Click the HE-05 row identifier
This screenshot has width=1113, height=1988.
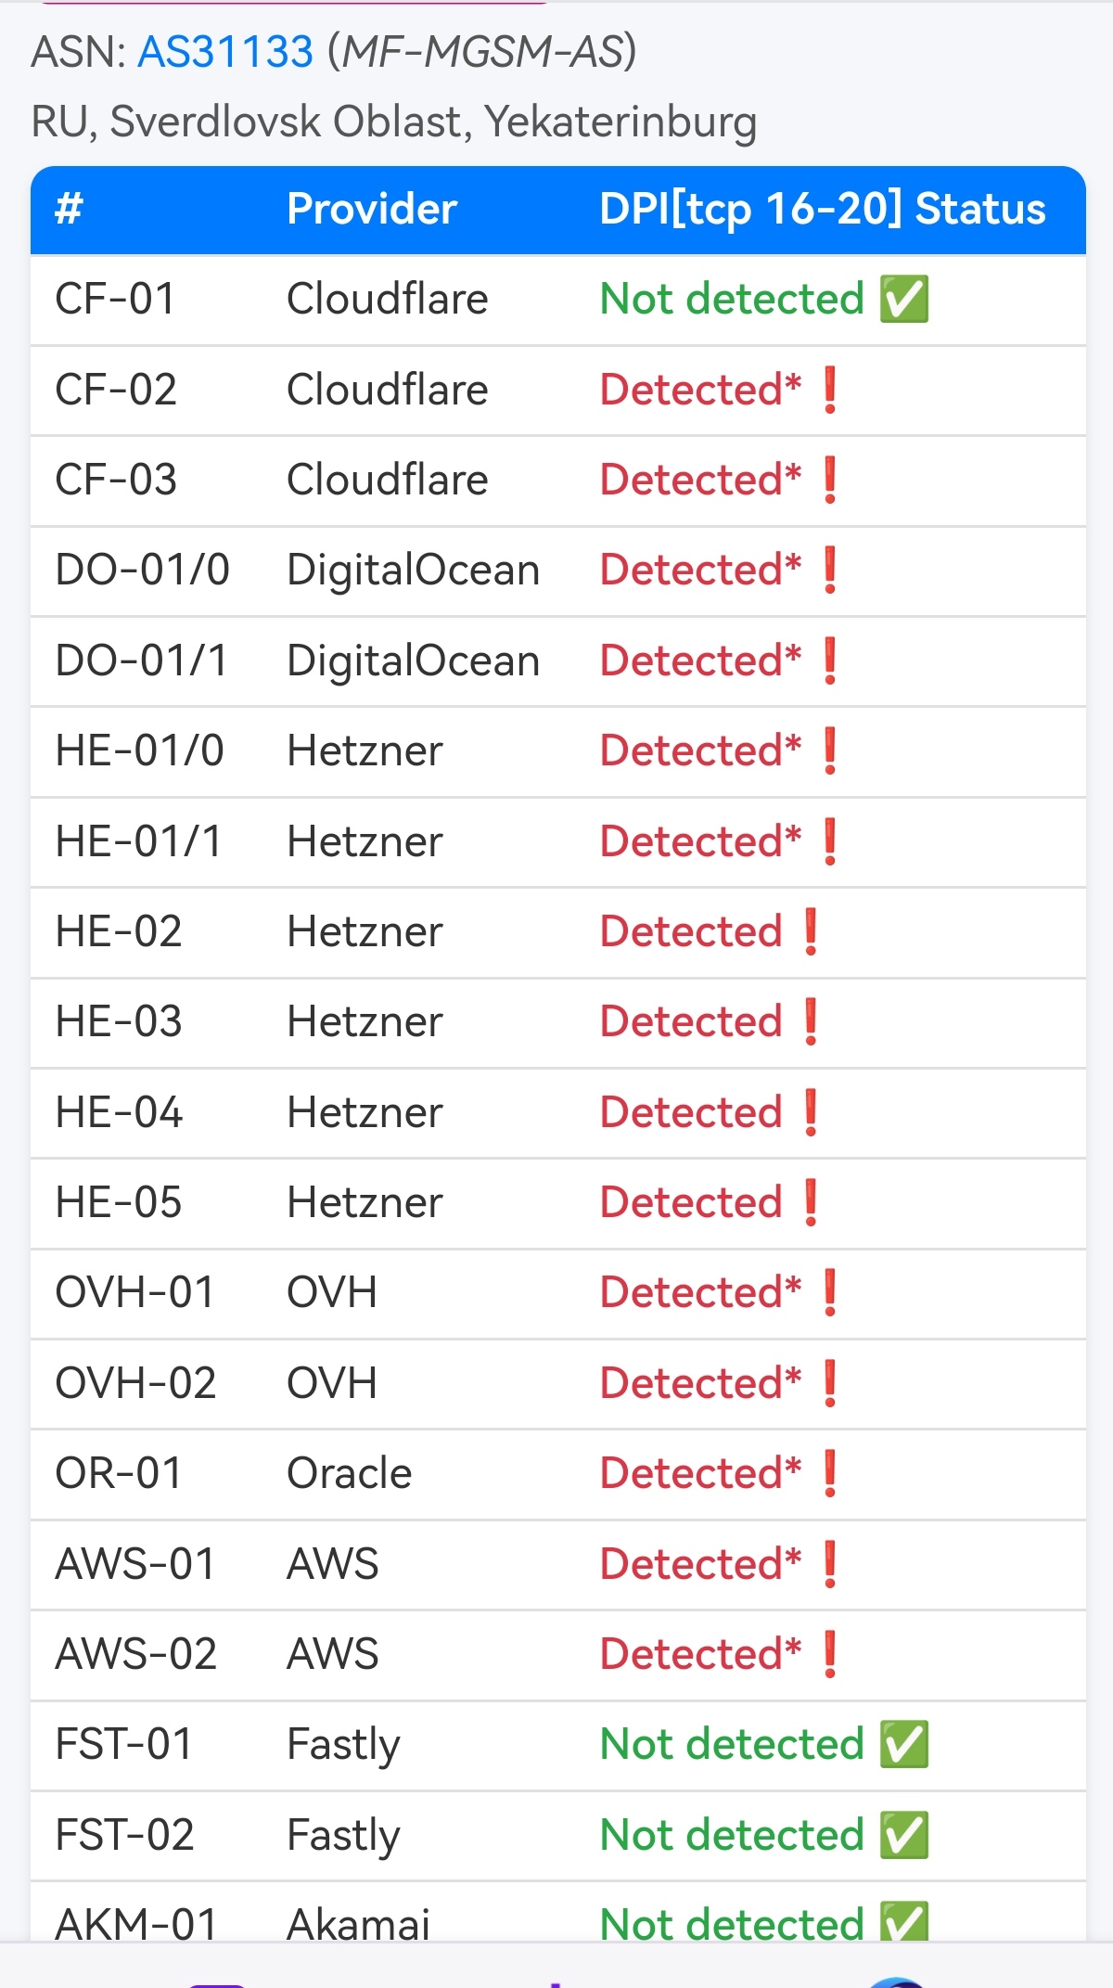tap(119, 1202)
